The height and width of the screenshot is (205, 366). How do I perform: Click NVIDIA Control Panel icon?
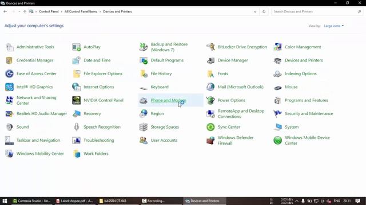coord(76,100)
